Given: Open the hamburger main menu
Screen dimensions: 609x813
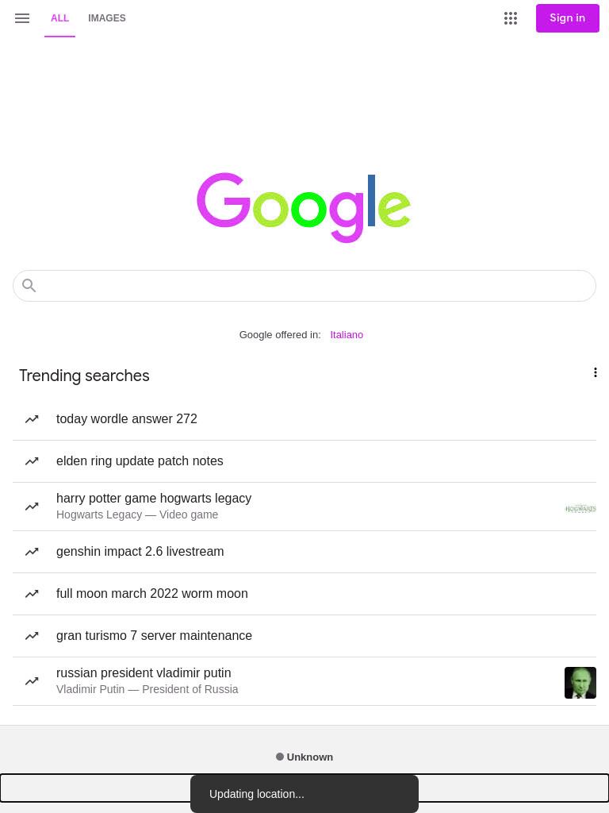Looking at the screenshot, I should point(21,18).
